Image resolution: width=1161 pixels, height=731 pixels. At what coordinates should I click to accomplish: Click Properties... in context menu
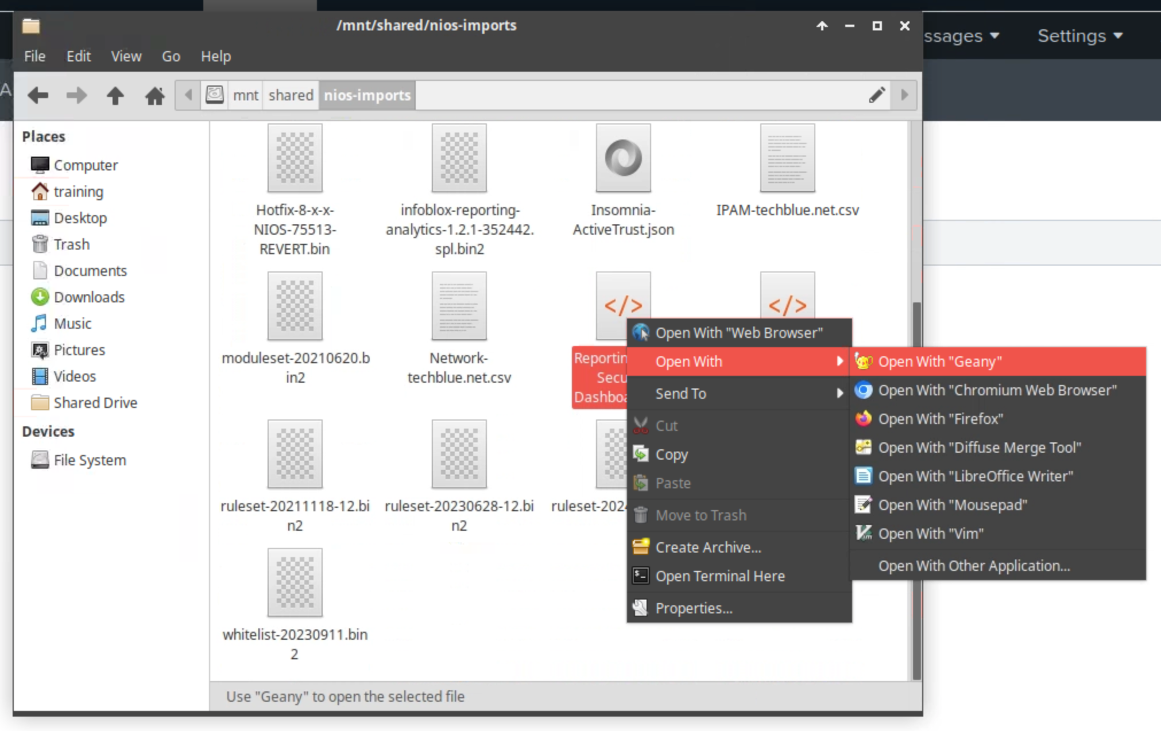(694, 608)
